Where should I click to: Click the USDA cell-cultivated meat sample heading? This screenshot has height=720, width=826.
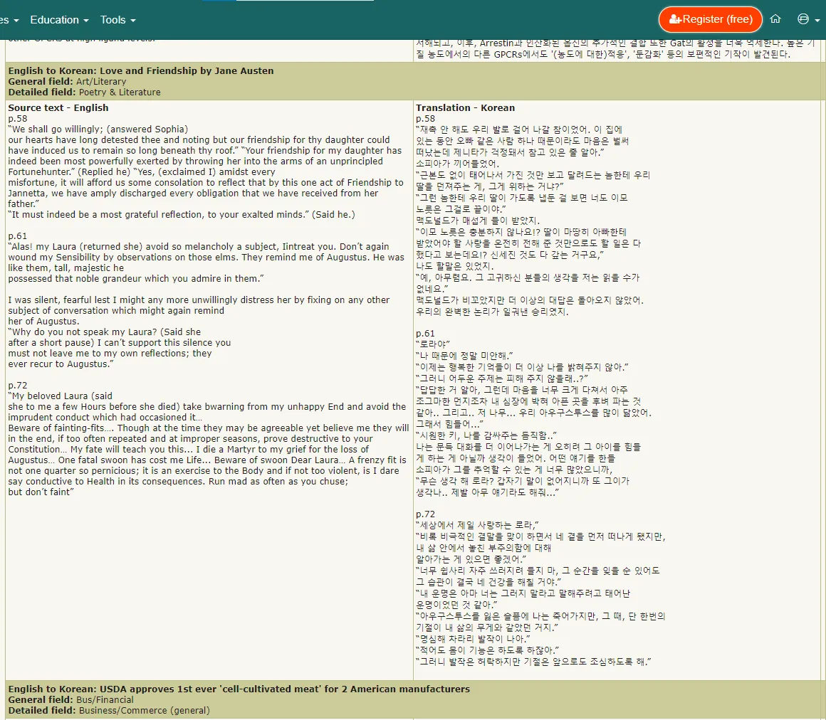pyautogui.click(x=239, y=689)
